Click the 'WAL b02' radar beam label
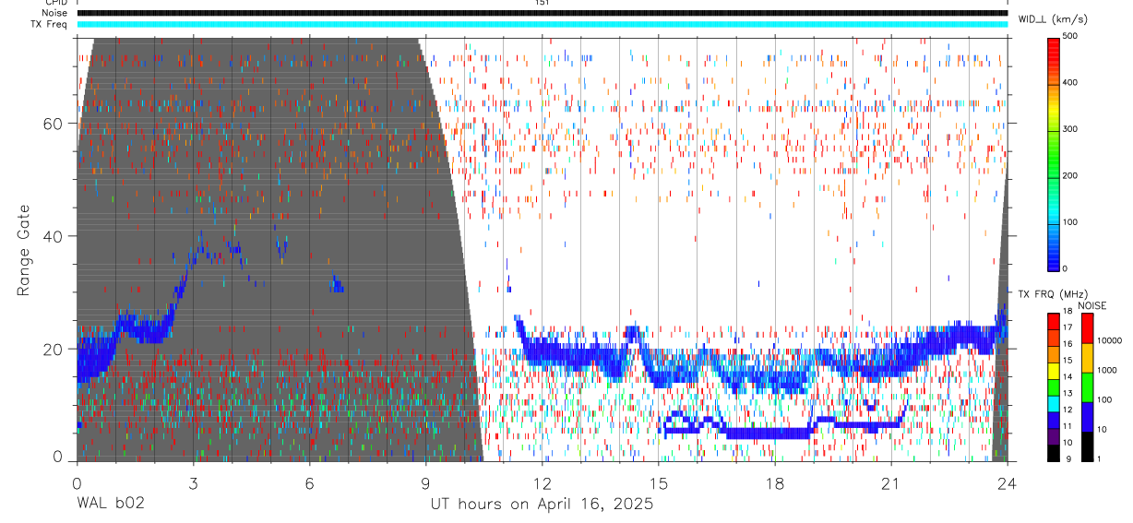Viewport: 1133px width, 523px height. pyautogui.click(x=111, y=505)
